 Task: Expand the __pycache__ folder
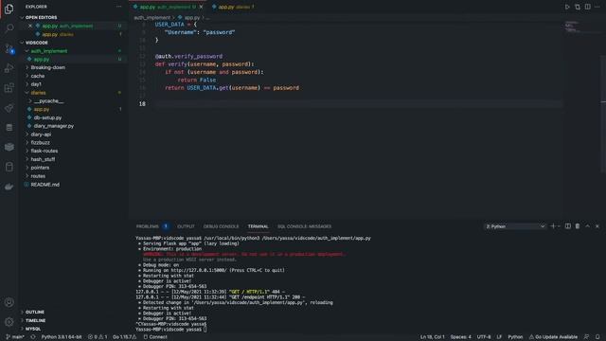pyautogui.click(x=48, y=101)
